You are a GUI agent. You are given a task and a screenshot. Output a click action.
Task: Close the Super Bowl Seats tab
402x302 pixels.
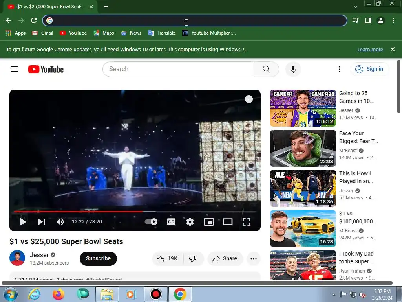91,7
